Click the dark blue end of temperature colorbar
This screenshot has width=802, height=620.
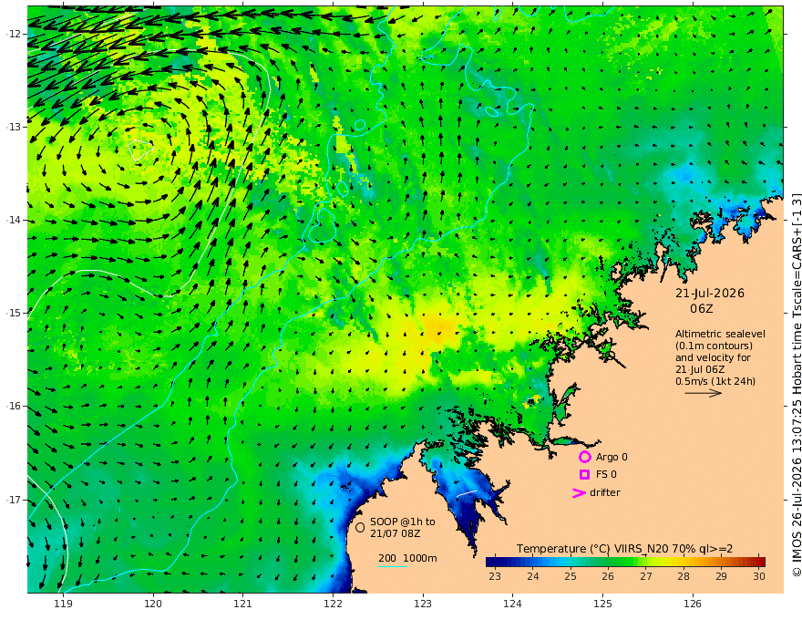(x=494, y=562)
